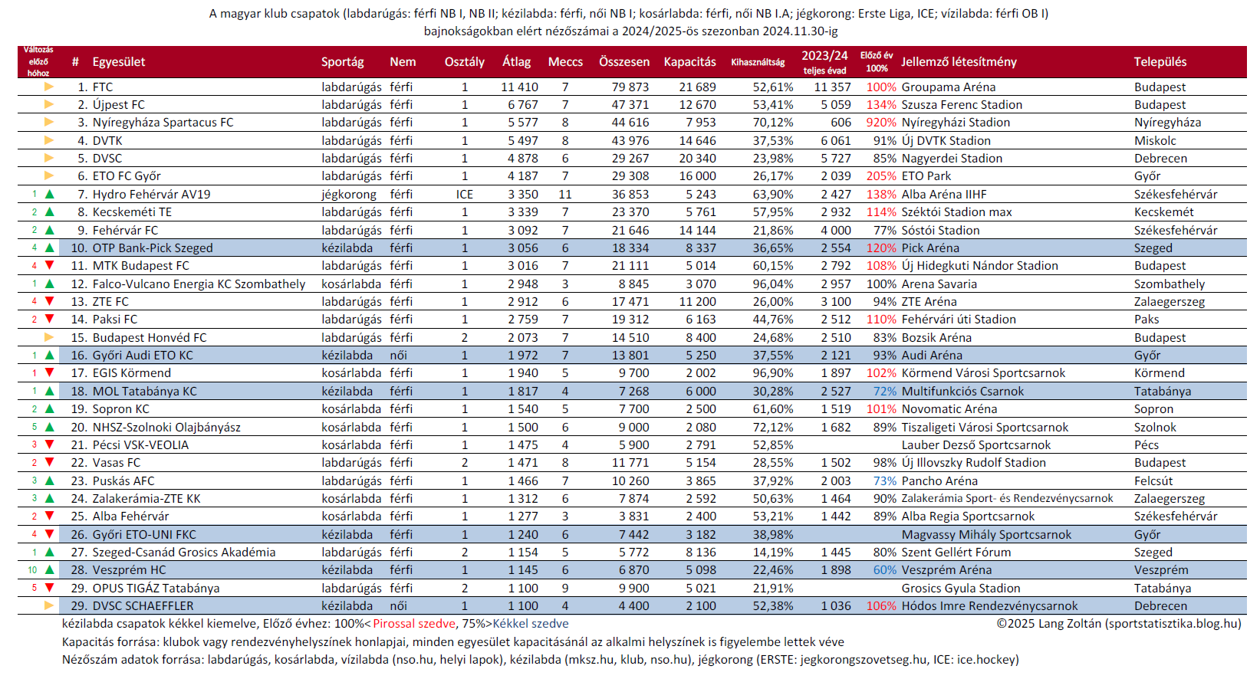This screenshot has width=1260, height=679.
Task: Click the red 920% value for Nyíregyháza
Action: tap(881, 122)
